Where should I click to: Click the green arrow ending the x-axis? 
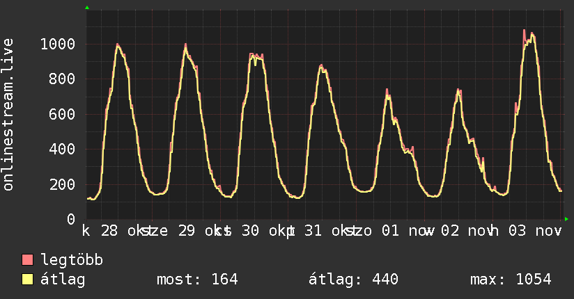pyautogui.click(x=566, y=219)
